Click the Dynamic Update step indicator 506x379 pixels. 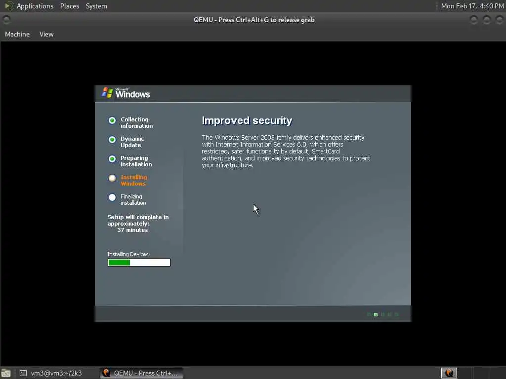tap(112, 140)
